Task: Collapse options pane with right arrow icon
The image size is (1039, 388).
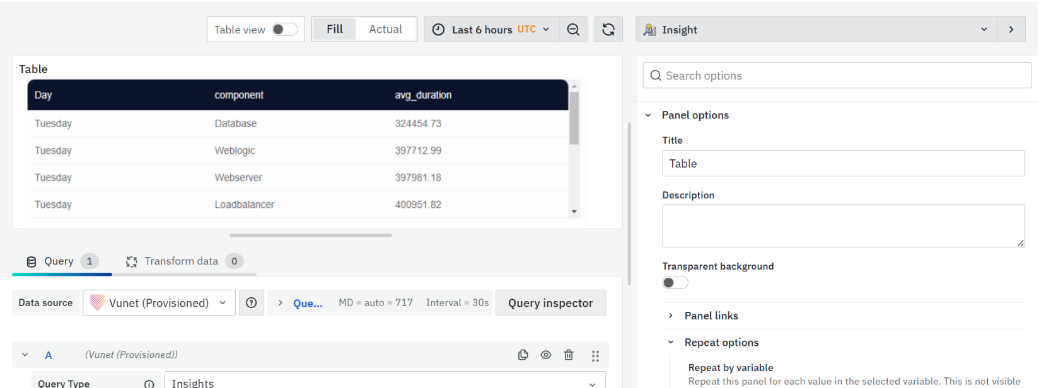Action: 1011,30
